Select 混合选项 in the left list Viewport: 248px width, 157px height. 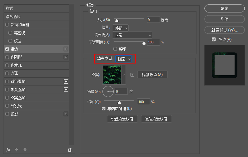click(37, 17)
